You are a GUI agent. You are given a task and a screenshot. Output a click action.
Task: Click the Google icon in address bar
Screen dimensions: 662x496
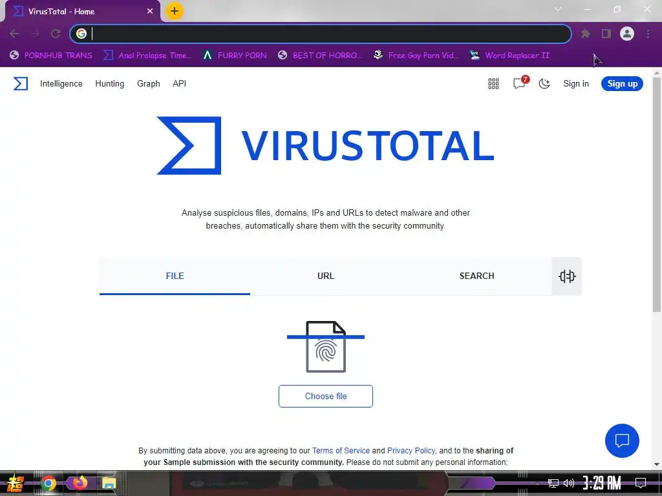pos(81,34)
